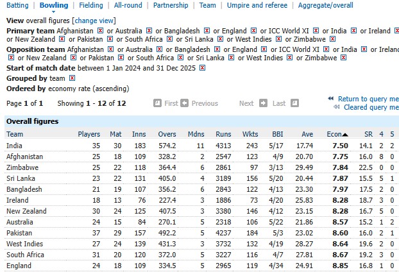Open the Batting tab
This screenshot has height=272, width=399.
[17, 5]
